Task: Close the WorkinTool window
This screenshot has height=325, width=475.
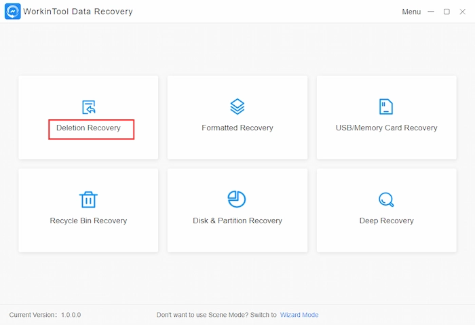Action: (x=462, y=12)
